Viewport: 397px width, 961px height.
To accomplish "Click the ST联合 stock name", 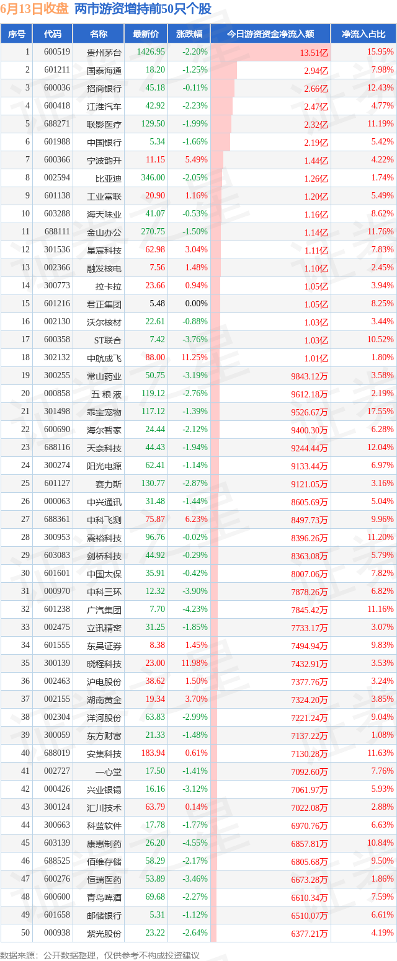I will [x=107, y=340].
